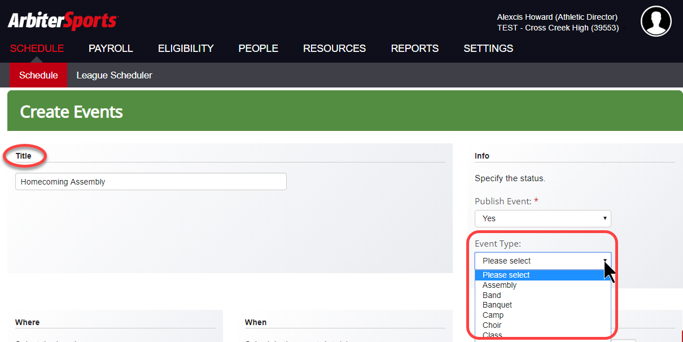The image size is (683, 342).
Task: Open the REPORTS menu
Action: 414,49
